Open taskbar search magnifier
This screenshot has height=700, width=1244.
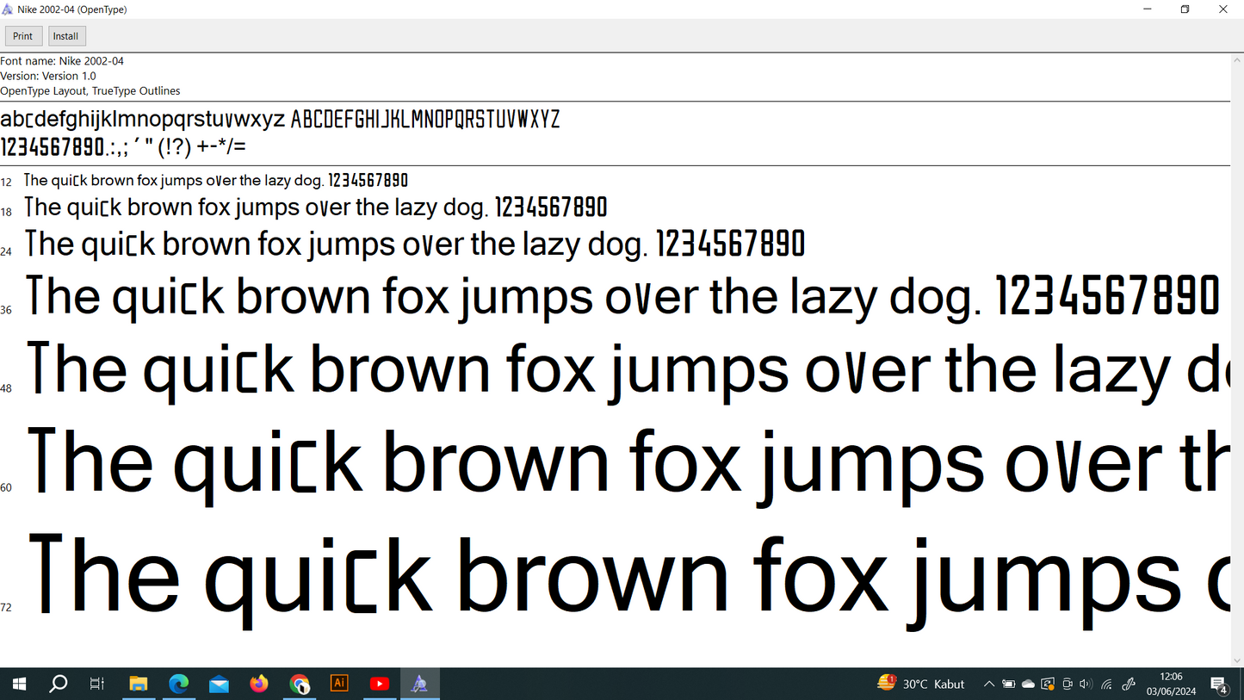click(x=59, y=684)
